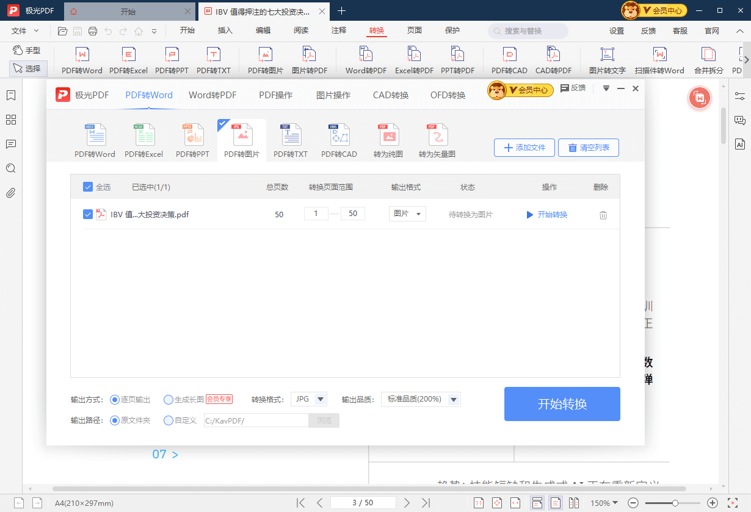The width and height of the screenshot is (751, 512).
Task: Activate the 手型 hand tool
Action: (26, 50)
